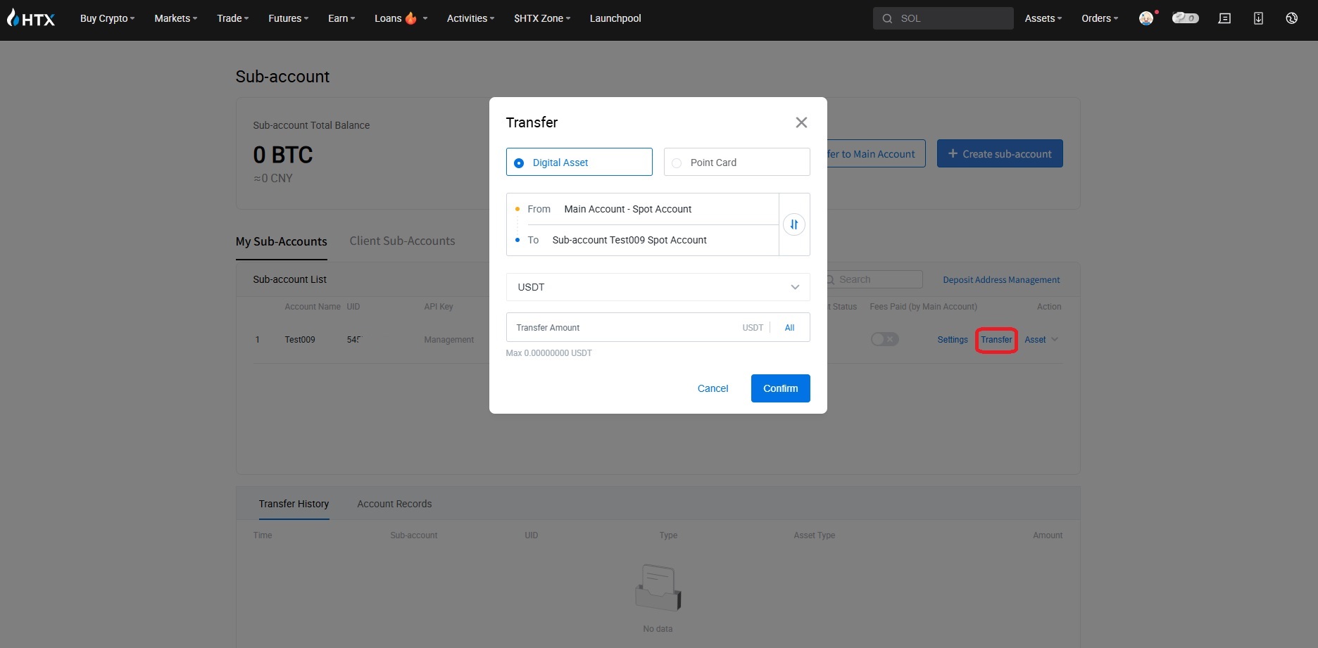The height and width of the screenshot is (648, 1318).
Task: Open the user avatar profile icon
Action: [1146, 18]
